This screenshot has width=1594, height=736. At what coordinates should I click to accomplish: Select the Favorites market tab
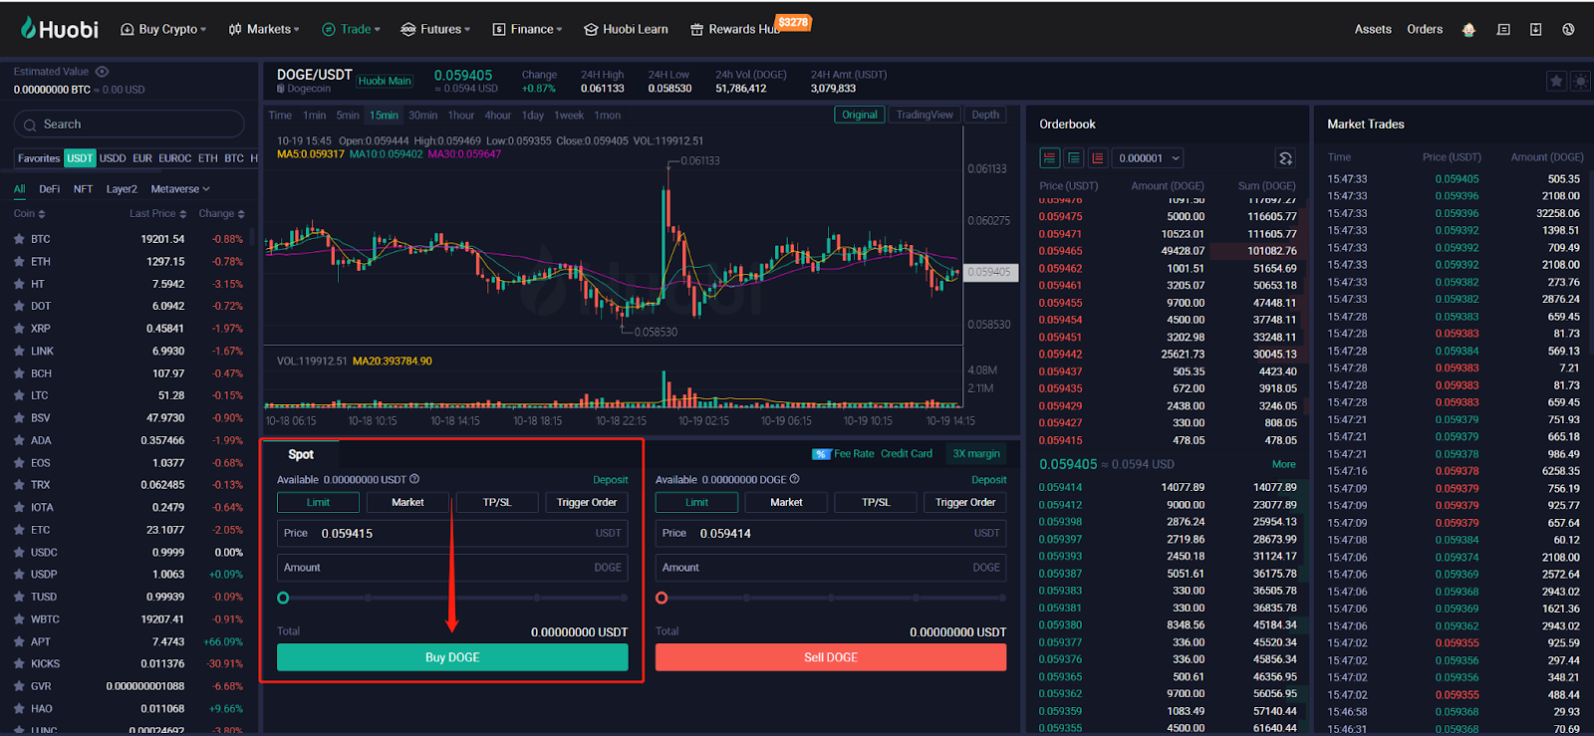(39, 158)
